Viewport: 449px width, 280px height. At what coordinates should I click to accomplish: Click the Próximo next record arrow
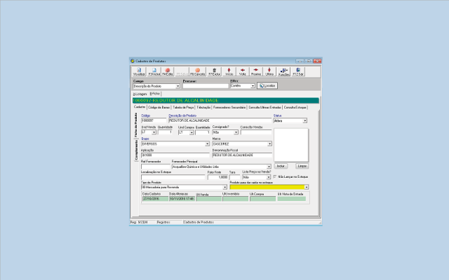[x=256, y=71]
